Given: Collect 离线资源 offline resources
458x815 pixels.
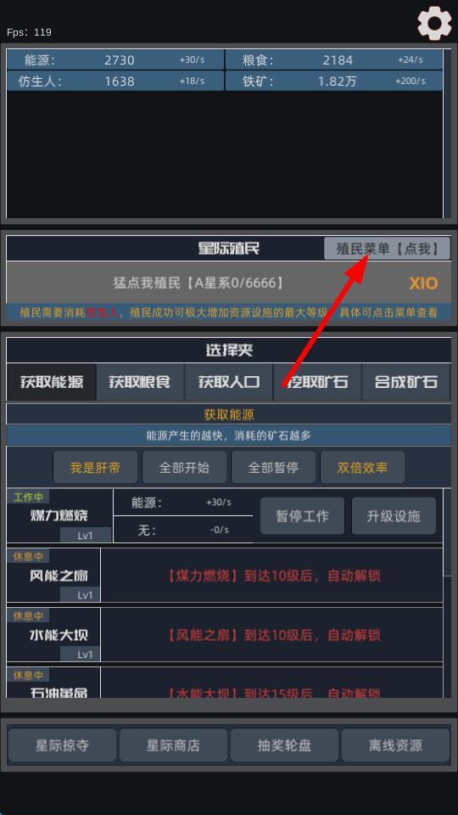Looking at the screenshot, I should pyautogui.click(x=396, y=745).
